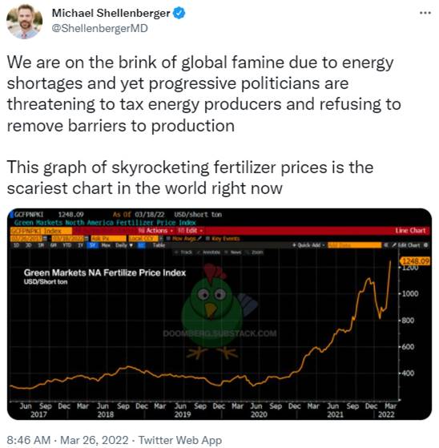This screenshot has height=448, width=439.
Task: Click the chart settings gear icon
Action: coord(425,245)
